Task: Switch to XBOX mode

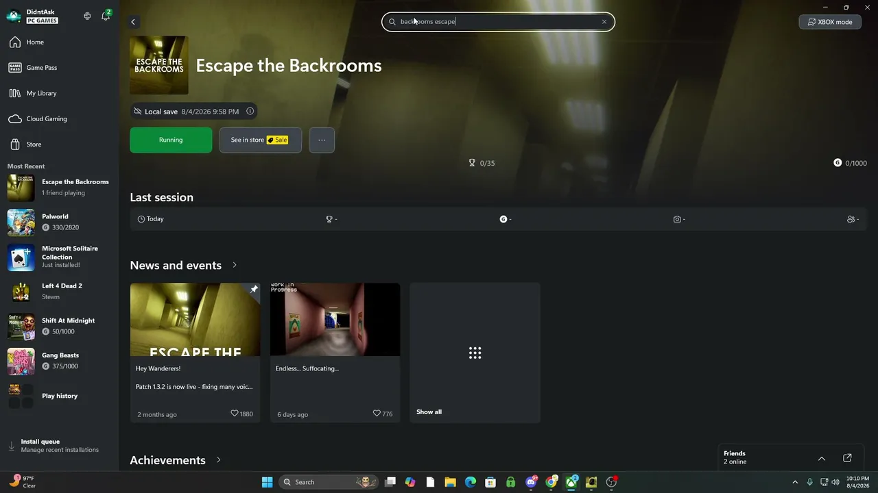Action: pos(830,22)
